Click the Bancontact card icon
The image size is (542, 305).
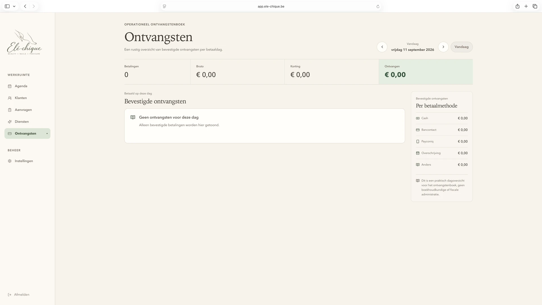(418, 130)
